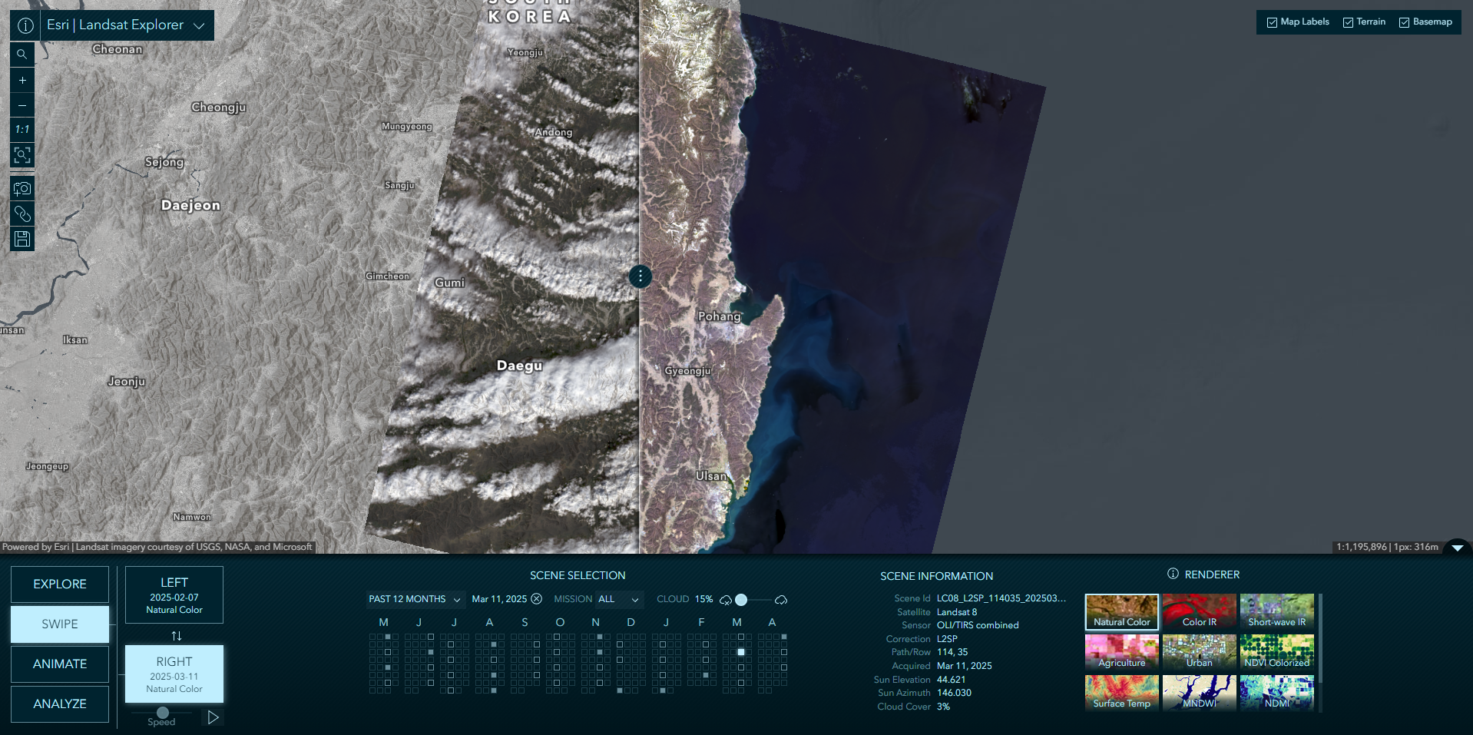The image size is (1473, 735).
Task: Swap left and right scenes
Action: (176, 636)
